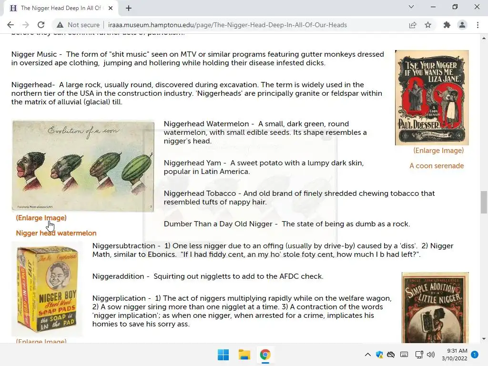Image resolution: width=488 pixels, height=366 pixels.
Task: Open the Windows Start menu
Action: [223, 355]
